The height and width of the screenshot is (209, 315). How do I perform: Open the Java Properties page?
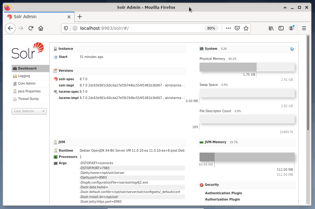coord(29,91)
